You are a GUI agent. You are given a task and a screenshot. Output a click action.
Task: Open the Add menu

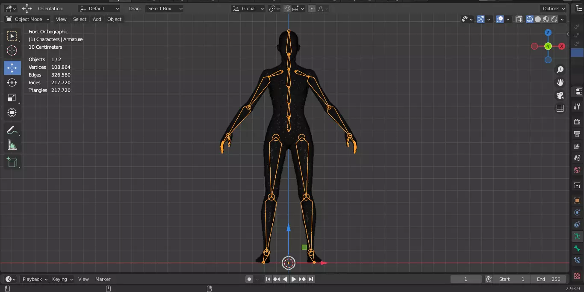click(x=97, y=19)
